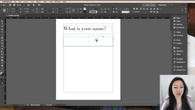
Task: Select the Gap tool
Action: [2, 27]
